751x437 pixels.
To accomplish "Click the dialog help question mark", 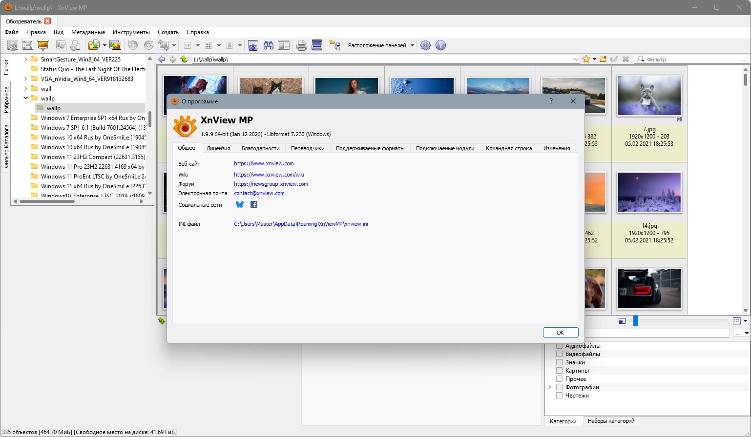I will [551, 101].
